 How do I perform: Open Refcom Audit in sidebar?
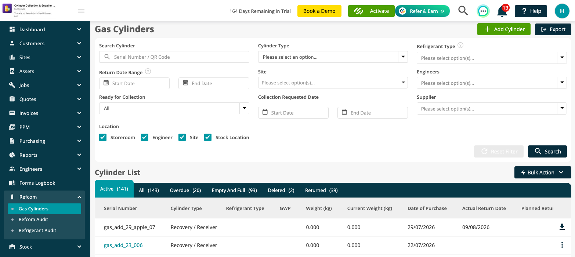click(x=33, y=219)
